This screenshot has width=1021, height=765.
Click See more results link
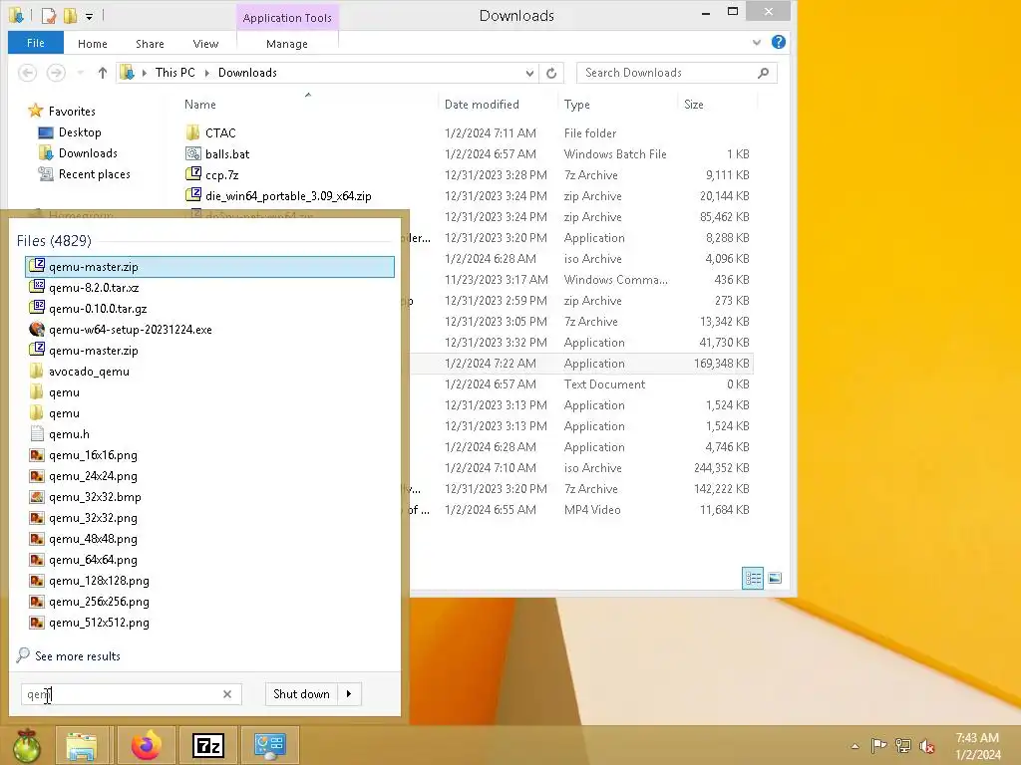coord(78,655)
